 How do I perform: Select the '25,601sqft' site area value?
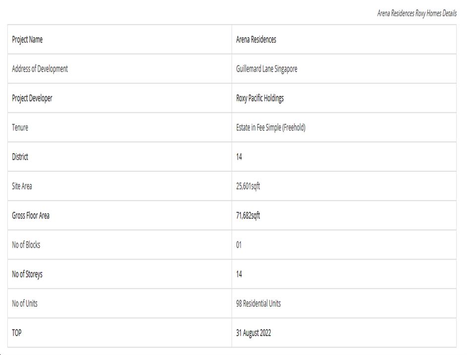click(248, 187)
